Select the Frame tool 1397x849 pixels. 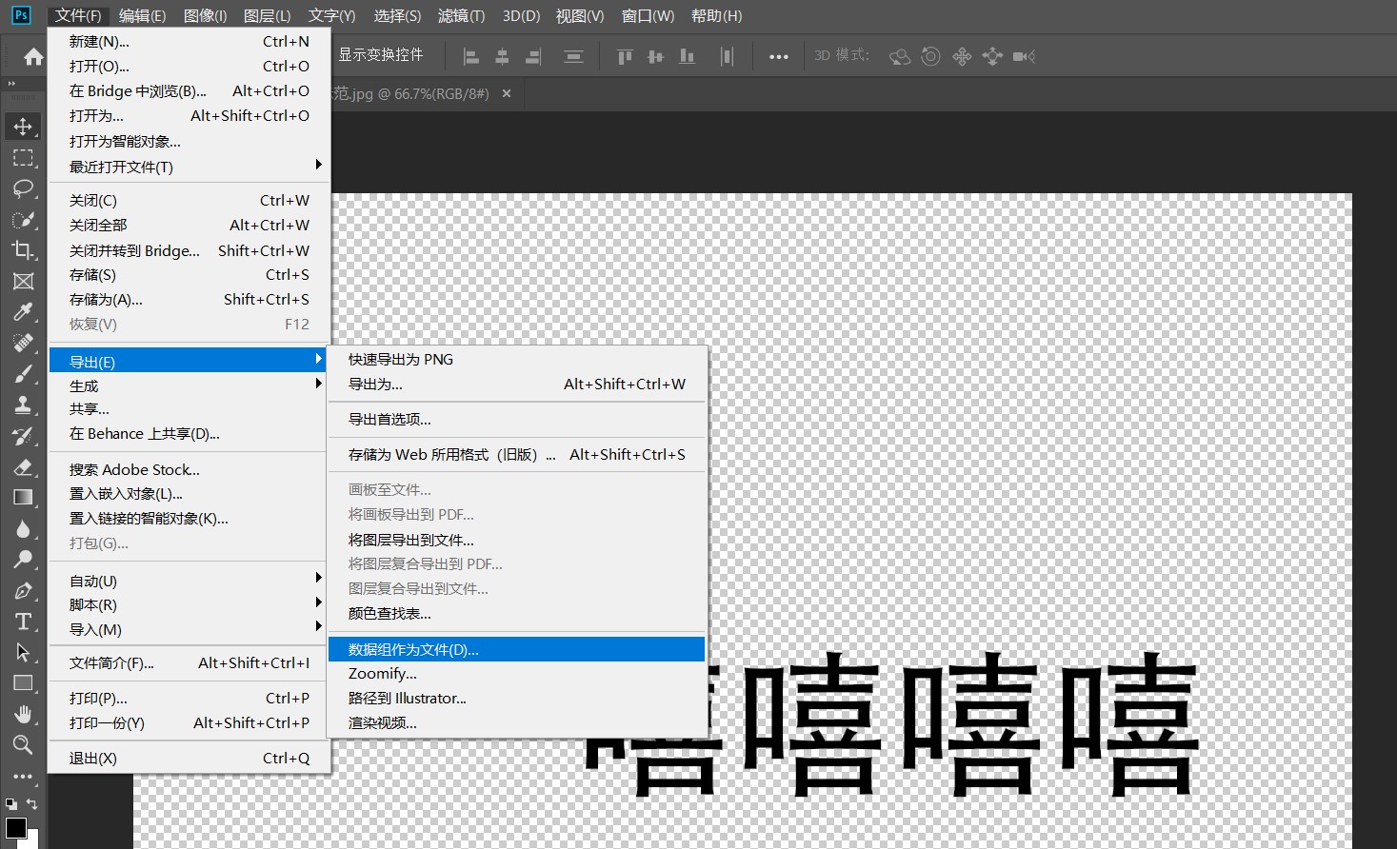click(23, 281)
